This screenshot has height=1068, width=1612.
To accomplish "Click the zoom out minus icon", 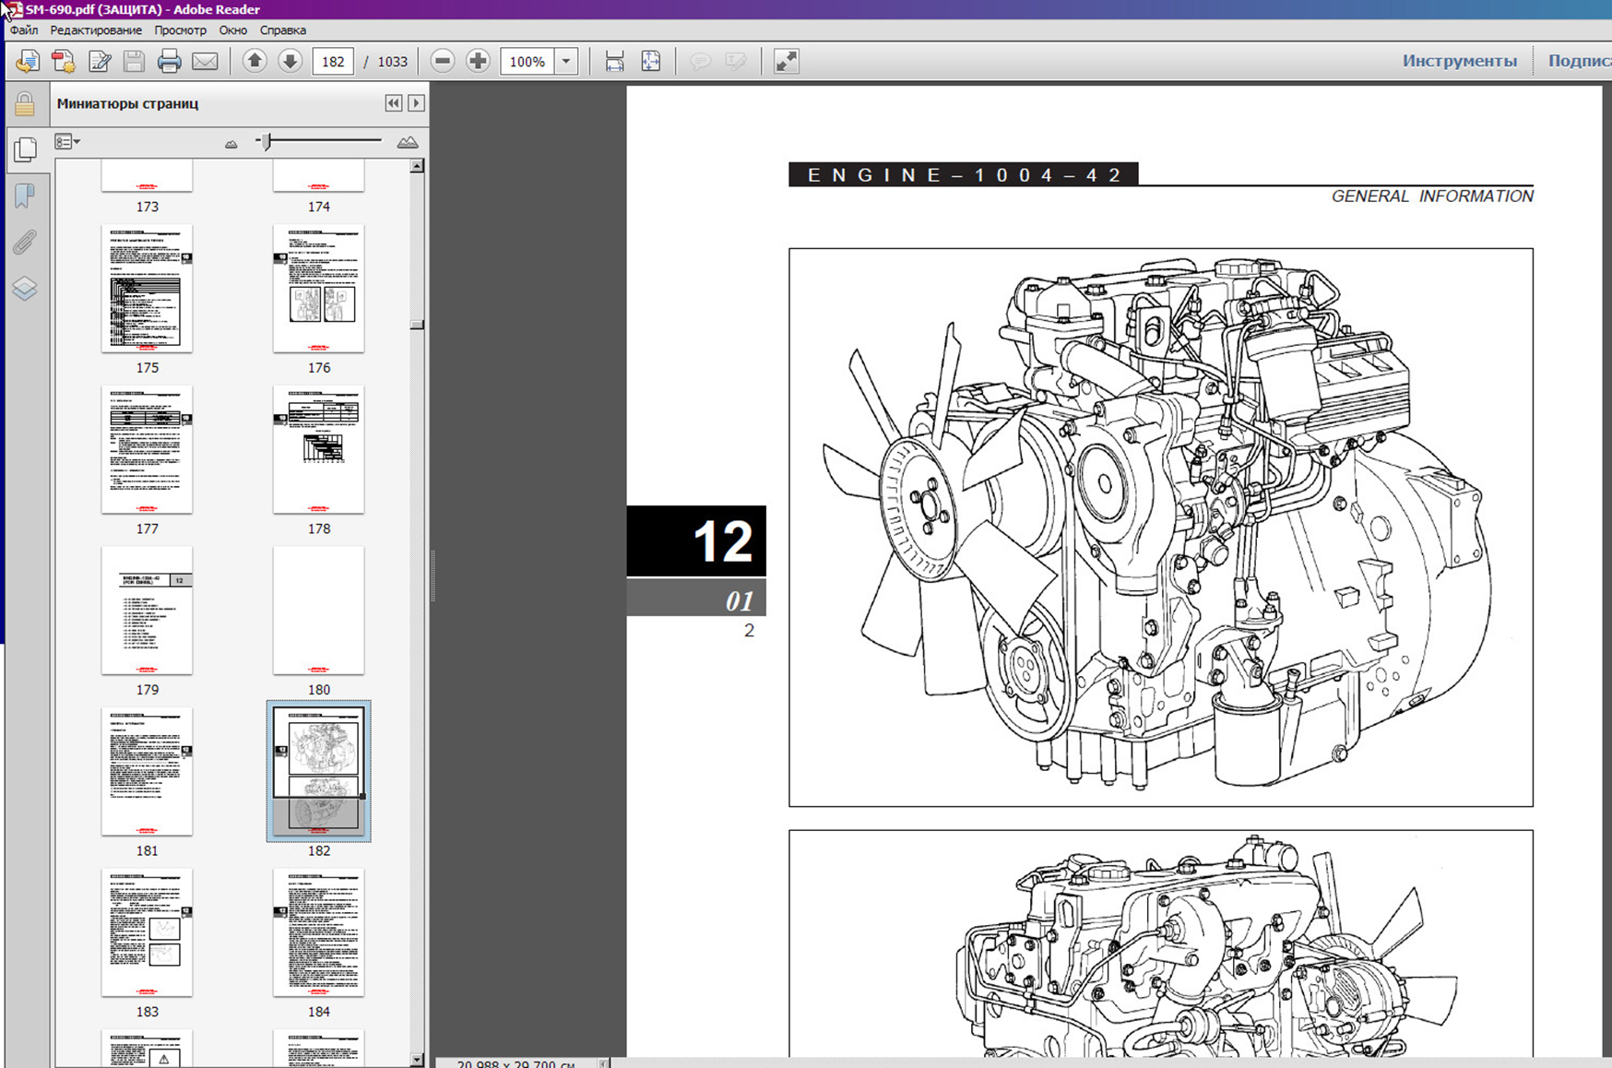I will tap(443, 62).
